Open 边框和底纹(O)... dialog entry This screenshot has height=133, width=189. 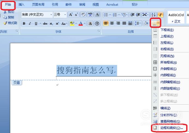[x=170, y=128]
